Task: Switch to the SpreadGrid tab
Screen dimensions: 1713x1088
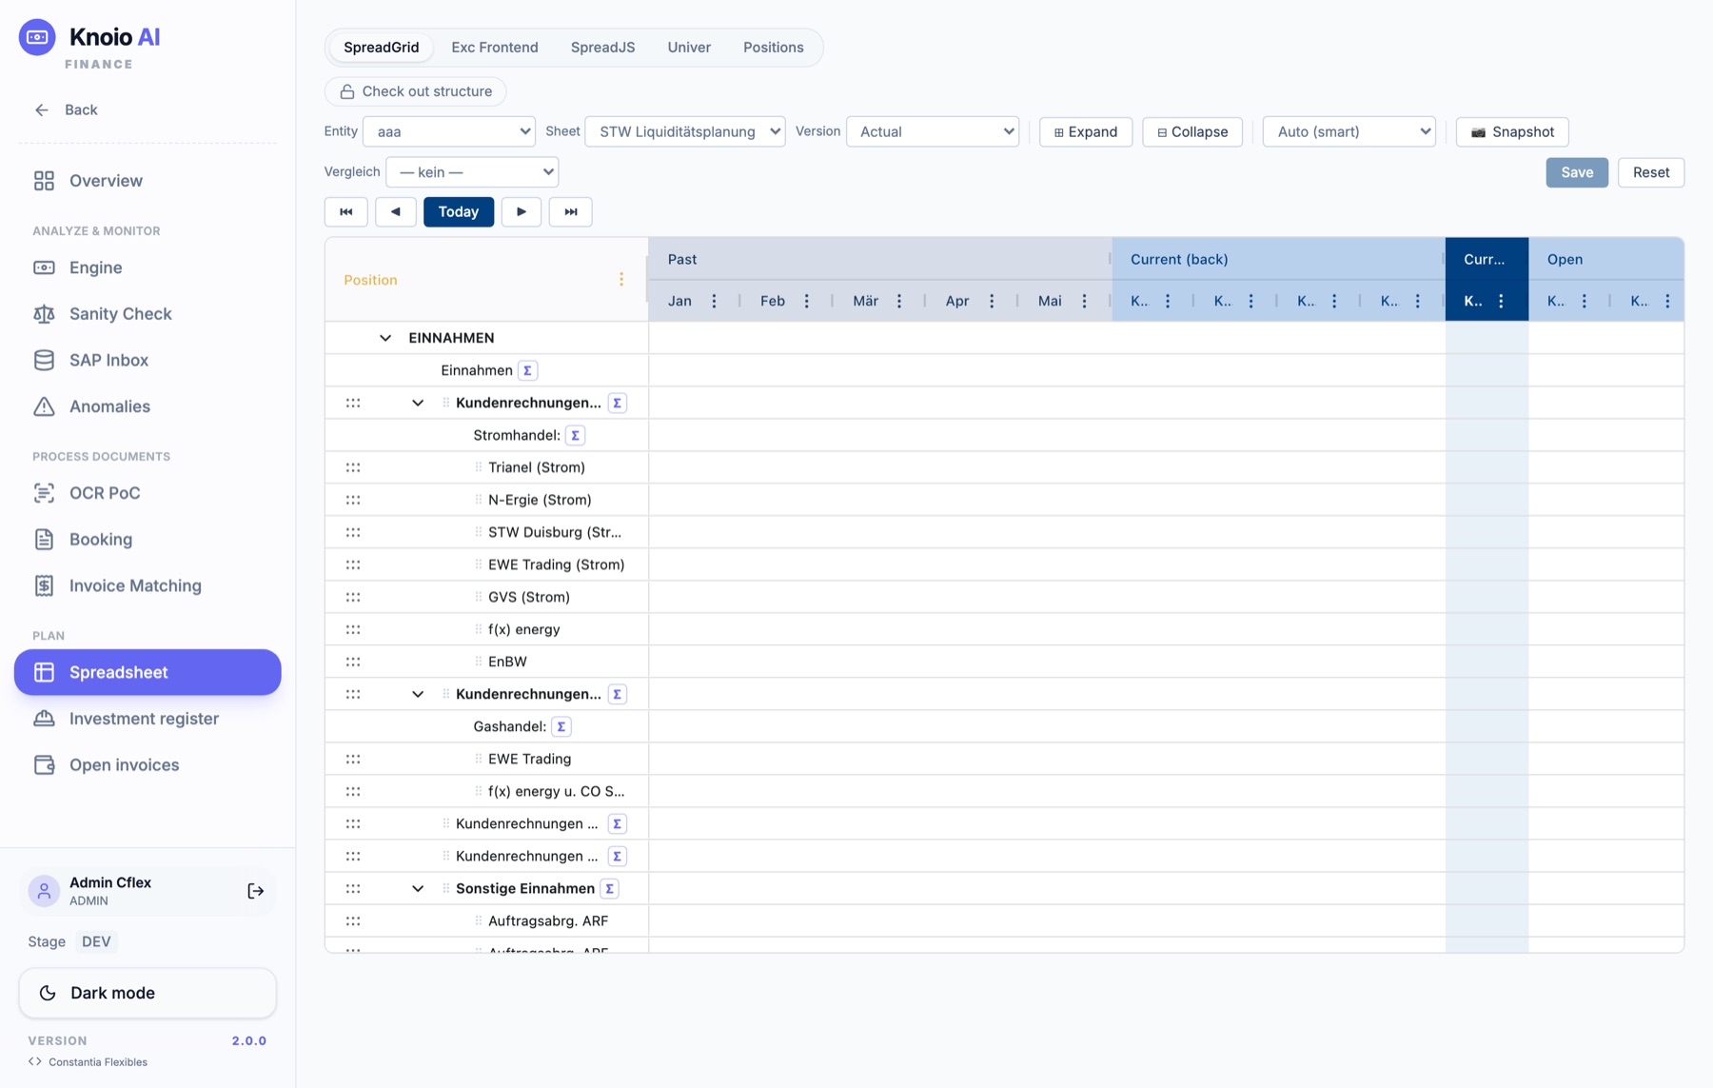Action: (x=381, y=48)
